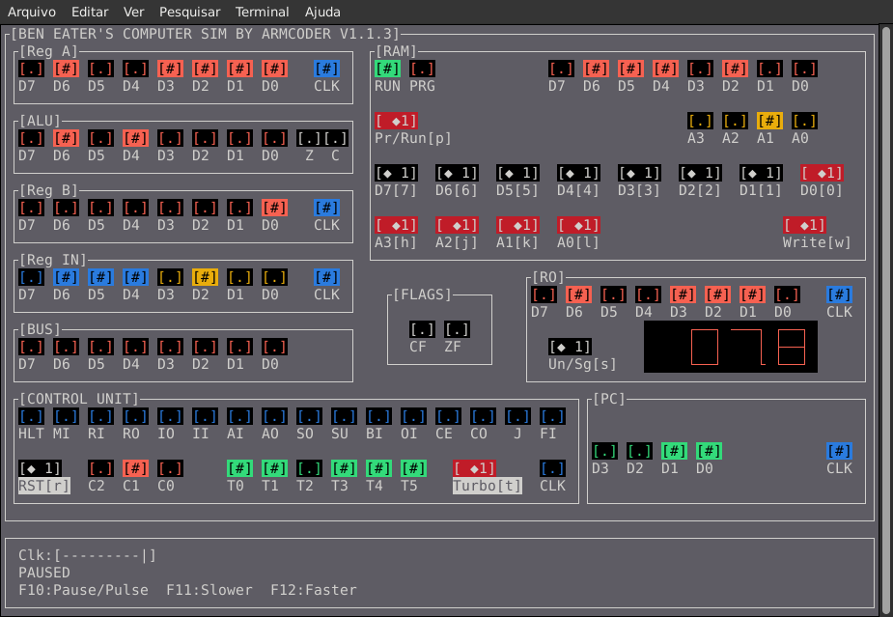This screenshot has height=617, width=893.
Task: Open the Terminal menu
Action: [262, 12]
